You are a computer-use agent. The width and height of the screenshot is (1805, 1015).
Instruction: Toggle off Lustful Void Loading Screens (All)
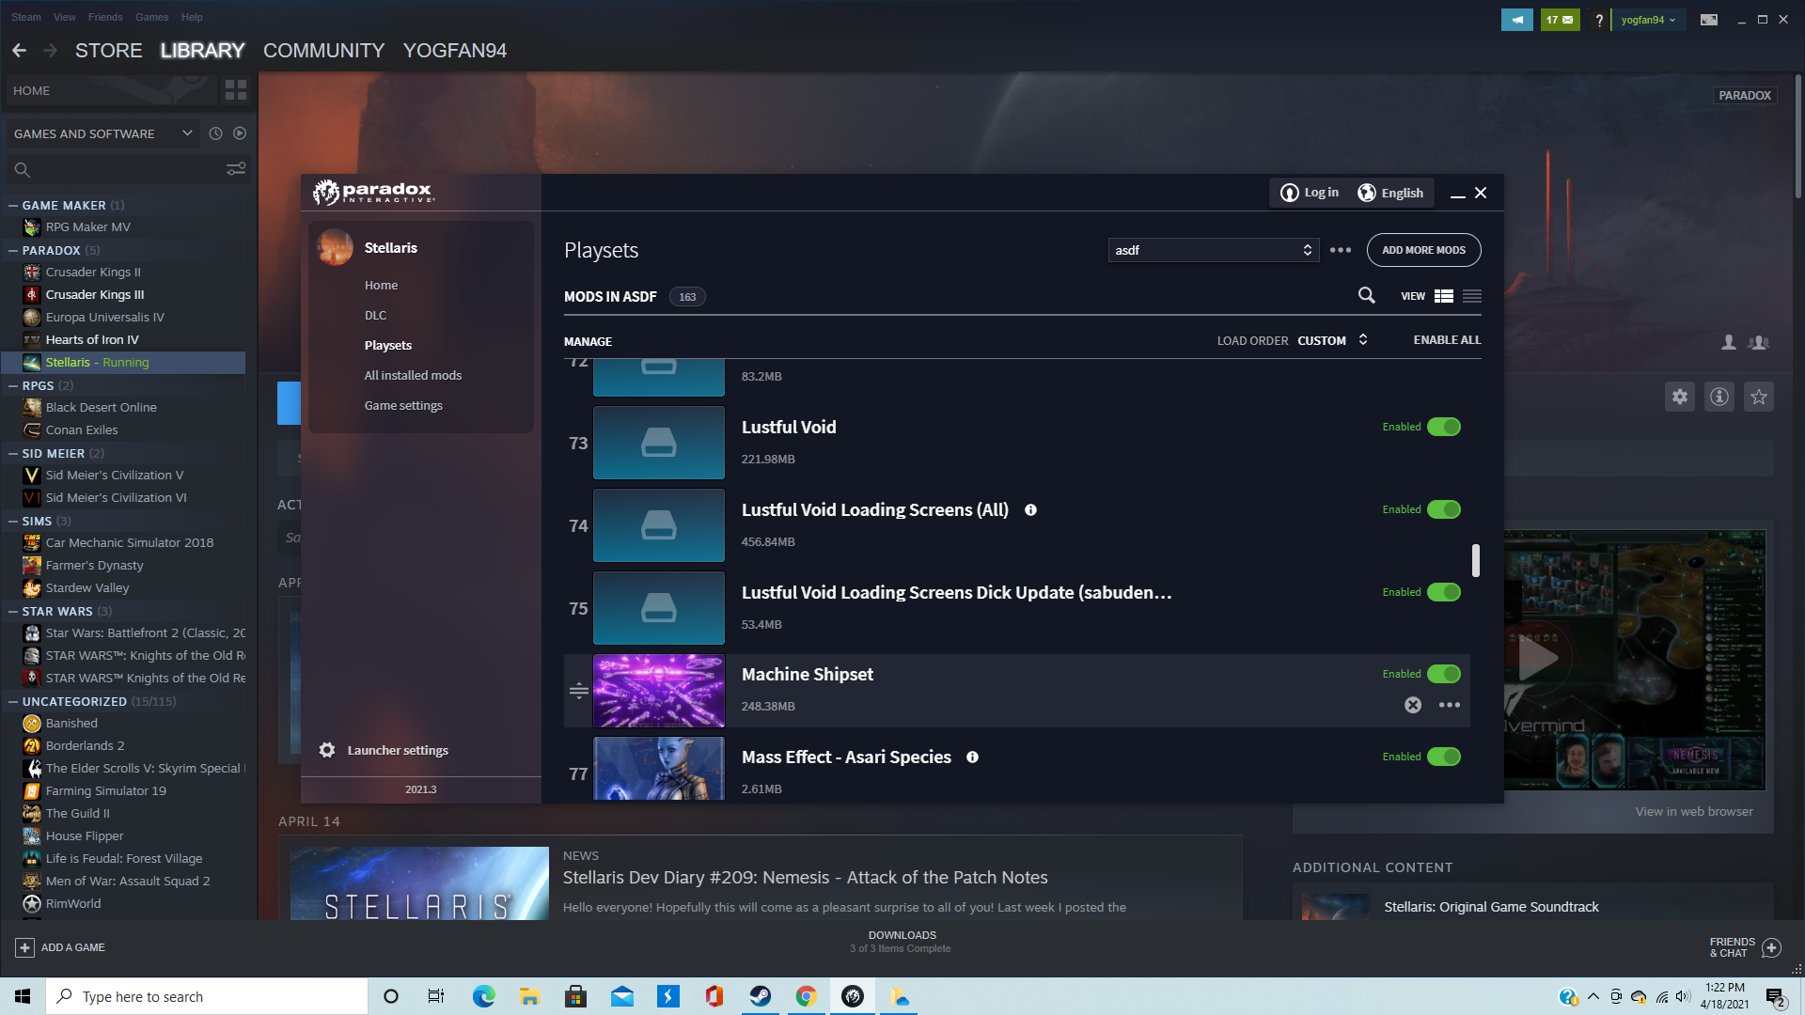point(1444,509)
